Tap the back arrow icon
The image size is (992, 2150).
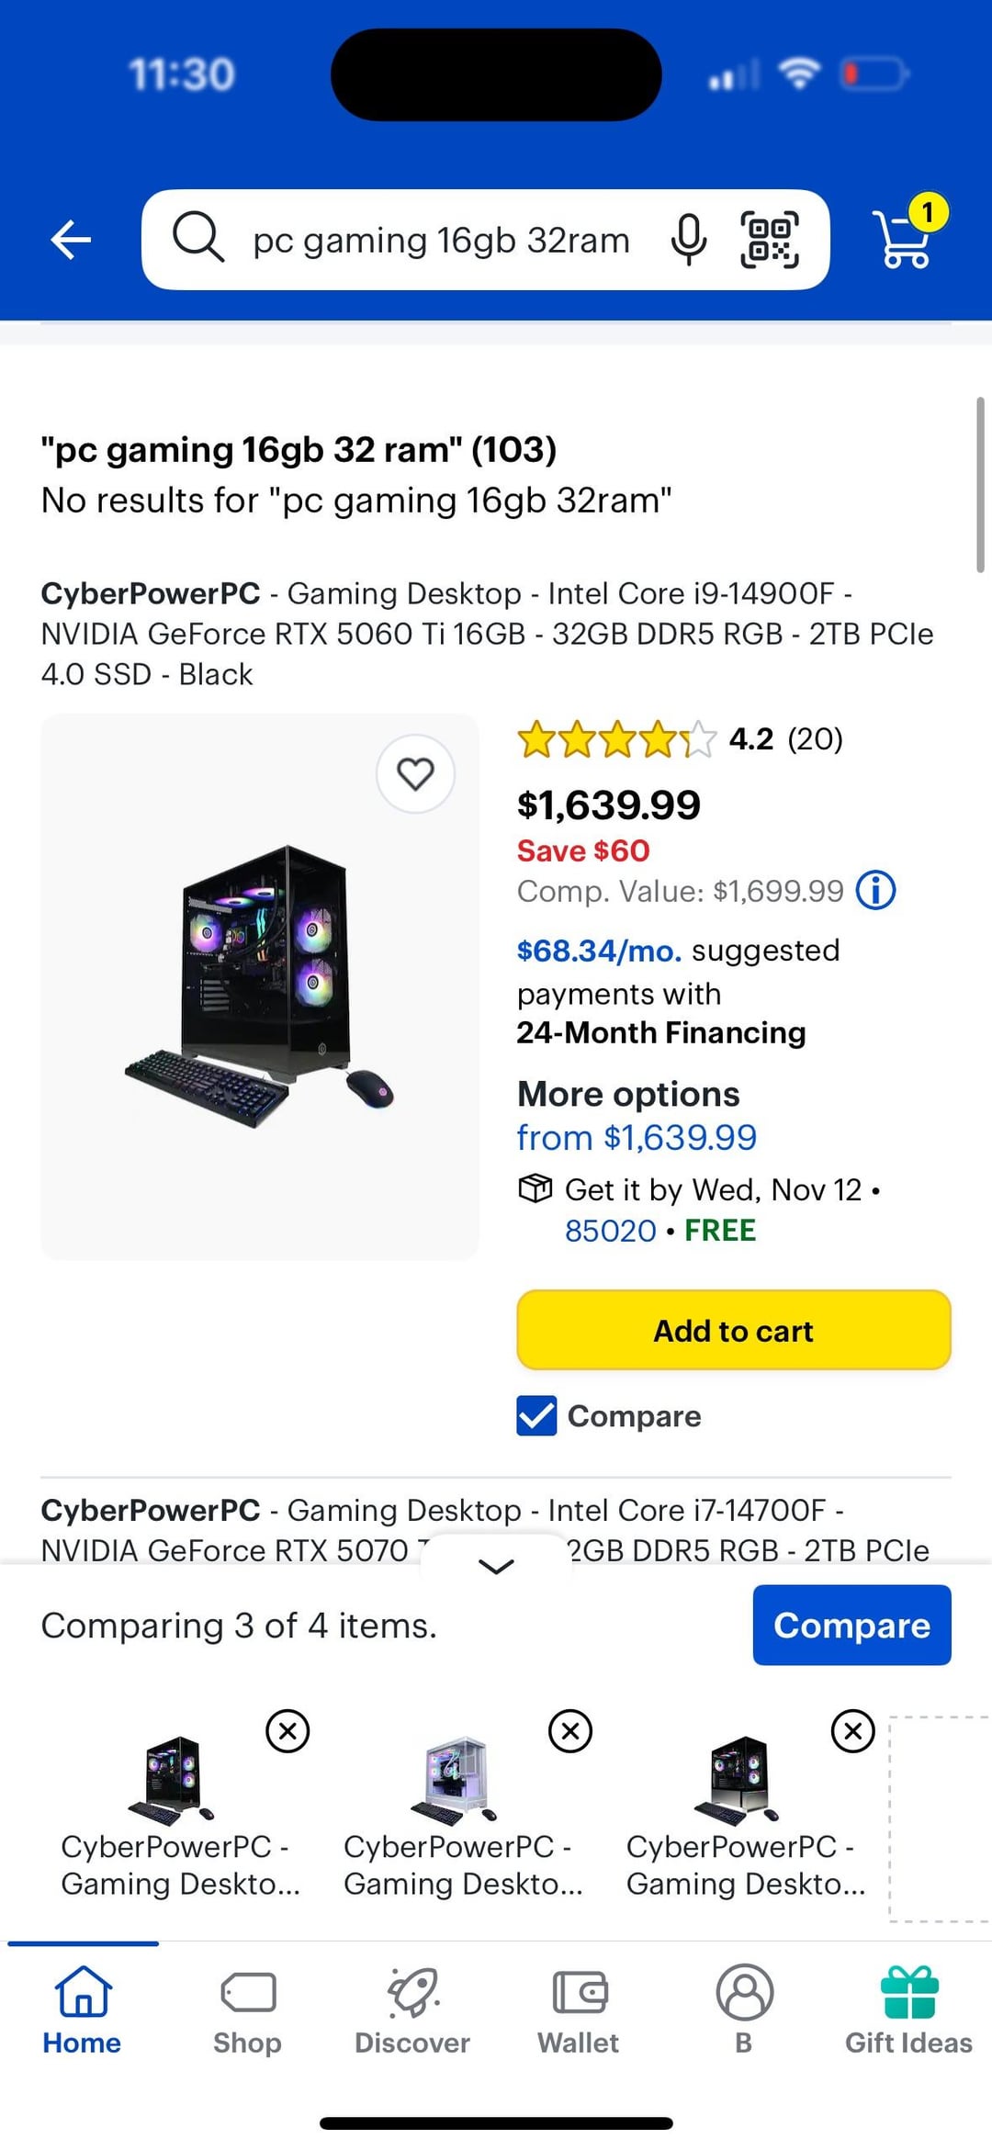[x=71, y=241]
